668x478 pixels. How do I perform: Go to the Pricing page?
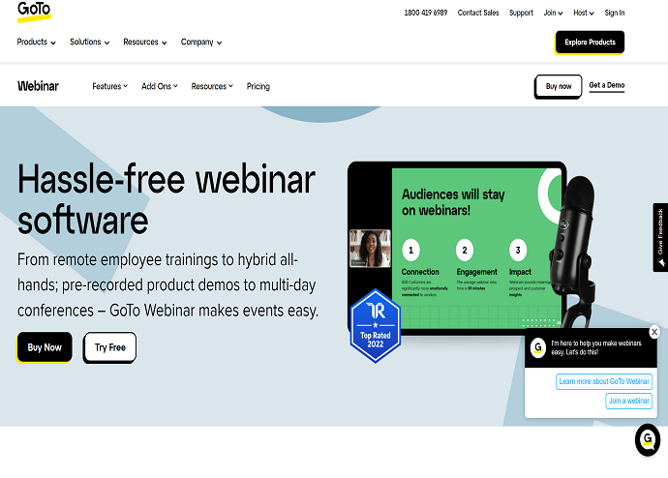click(258, 86)
